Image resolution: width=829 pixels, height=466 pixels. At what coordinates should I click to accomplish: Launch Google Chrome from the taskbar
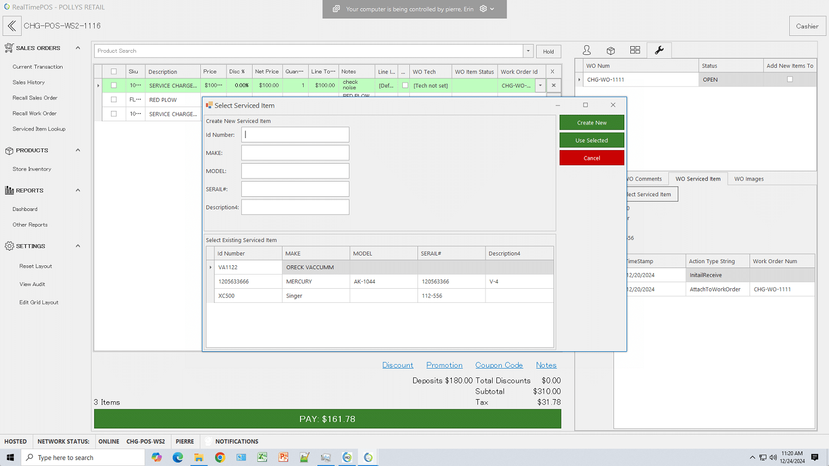(220, 457)
